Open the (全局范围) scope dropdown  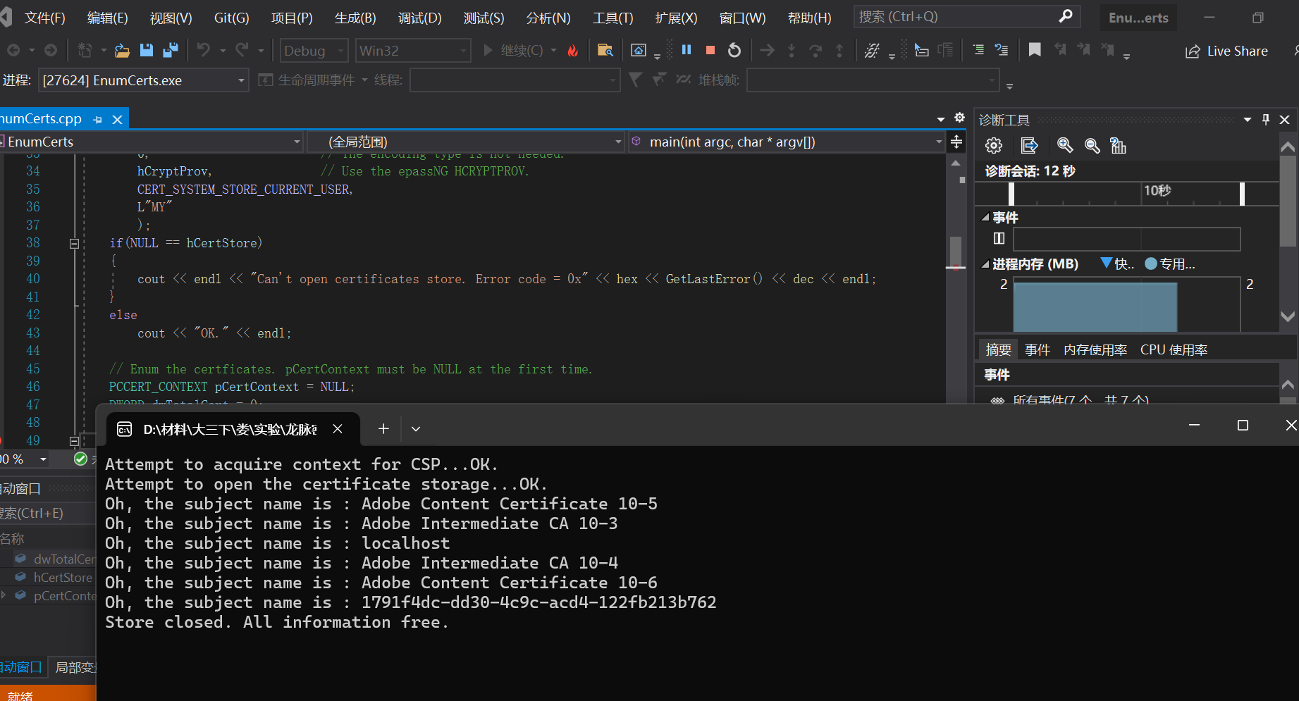click(467, 142)
